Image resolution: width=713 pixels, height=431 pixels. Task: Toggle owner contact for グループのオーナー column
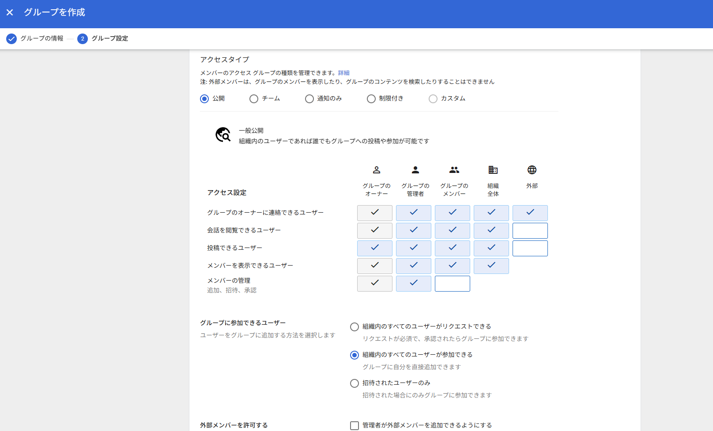click(375, 213)
